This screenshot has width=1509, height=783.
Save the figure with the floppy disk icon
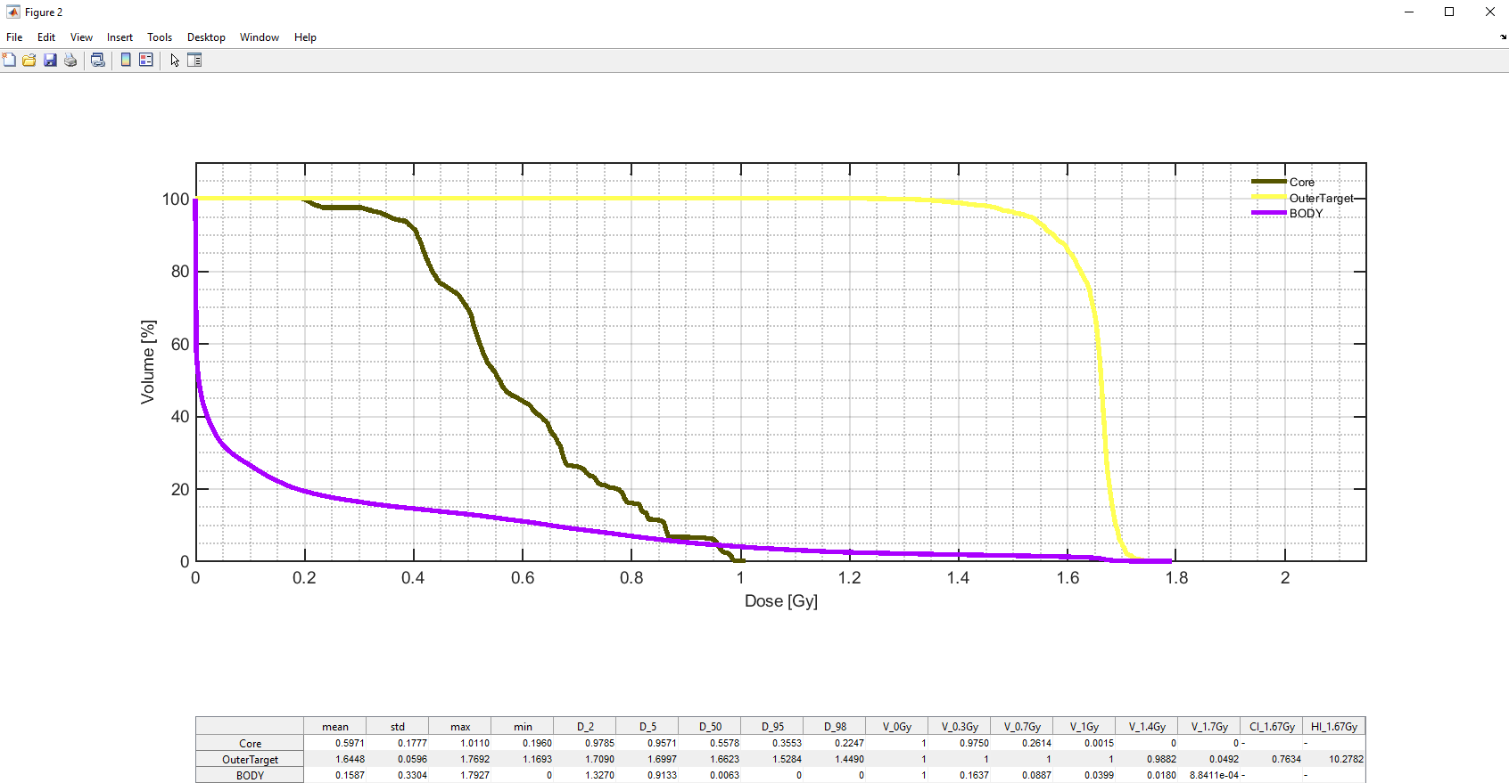point(50,60)
